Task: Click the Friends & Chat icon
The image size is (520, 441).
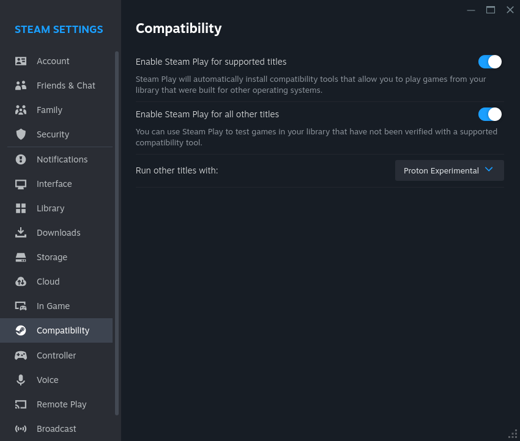Action: click(x=21, y=86)
